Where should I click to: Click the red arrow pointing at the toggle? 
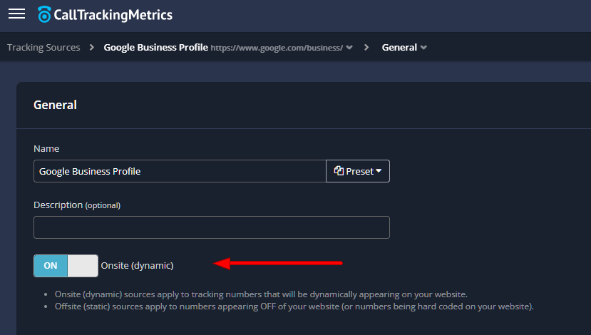point(278,264)
